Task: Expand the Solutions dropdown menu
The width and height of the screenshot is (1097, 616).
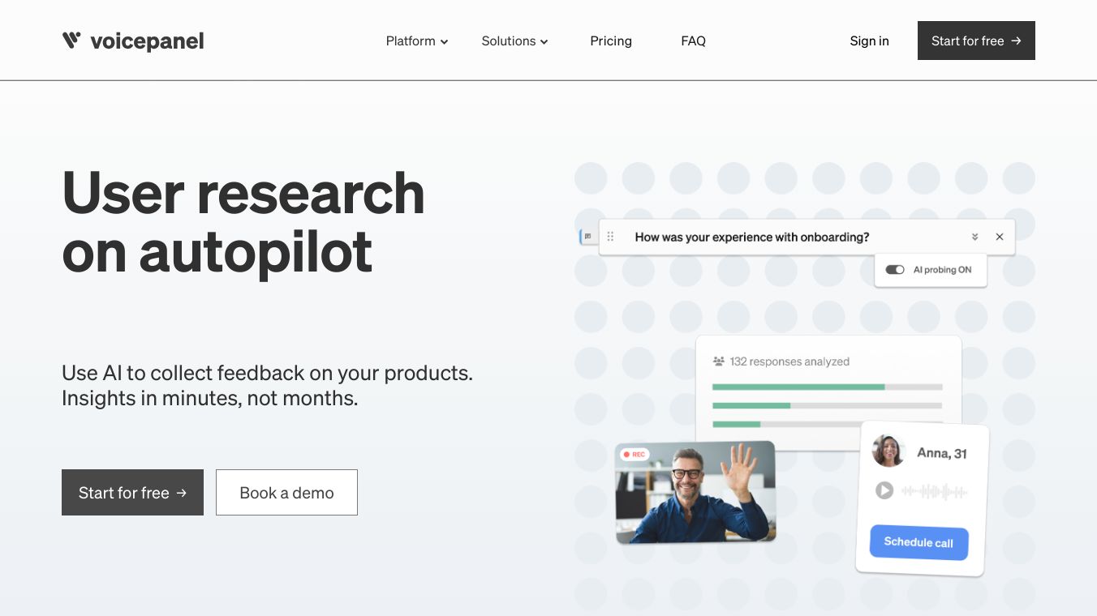Action: point(515,41)
